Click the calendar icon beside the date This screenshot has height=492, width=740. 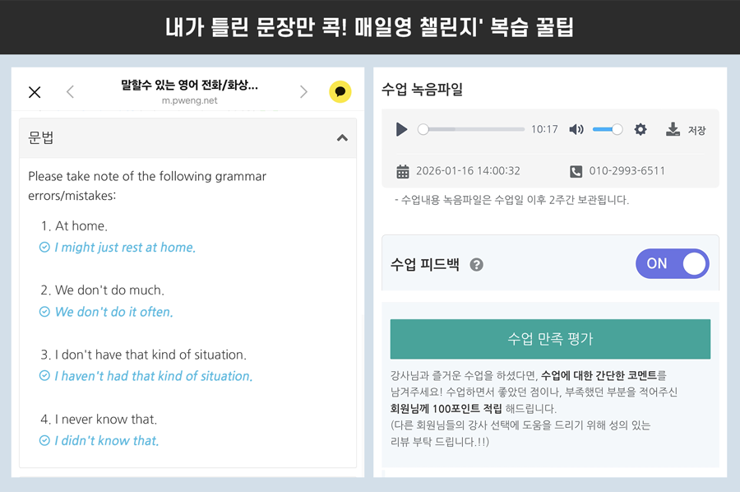403,171
